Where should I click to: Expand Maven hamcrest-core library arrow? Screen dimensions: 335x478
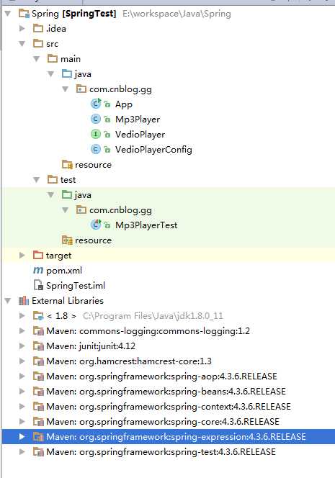22,361
